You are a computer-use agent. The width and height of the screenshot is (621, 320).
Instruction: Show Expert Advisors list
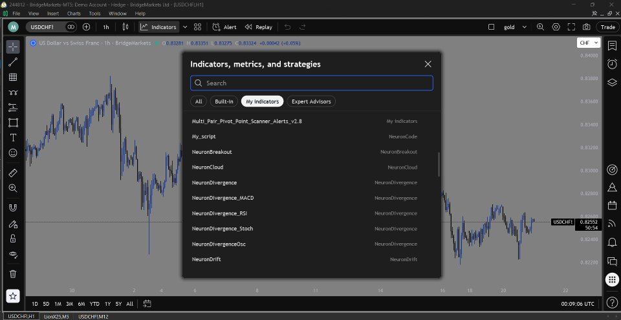[311, 101]
